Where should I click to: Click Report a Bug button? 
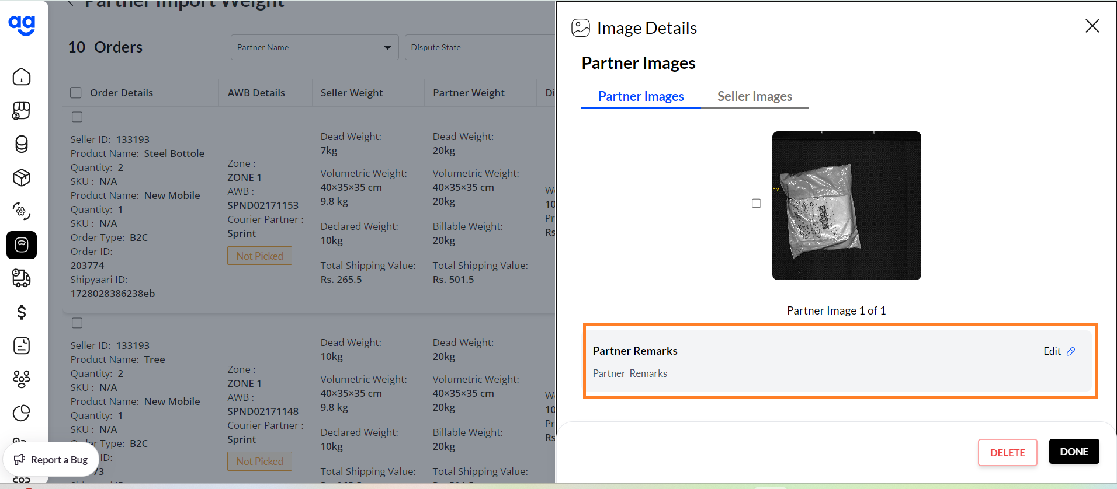pos(51,460)
